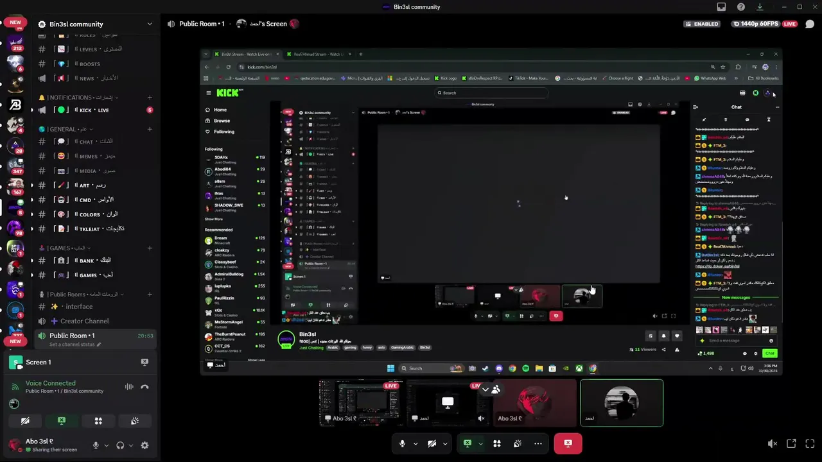Collapse the GAMES category
Screen dimensions: 822x462
[x=66, y=248]
